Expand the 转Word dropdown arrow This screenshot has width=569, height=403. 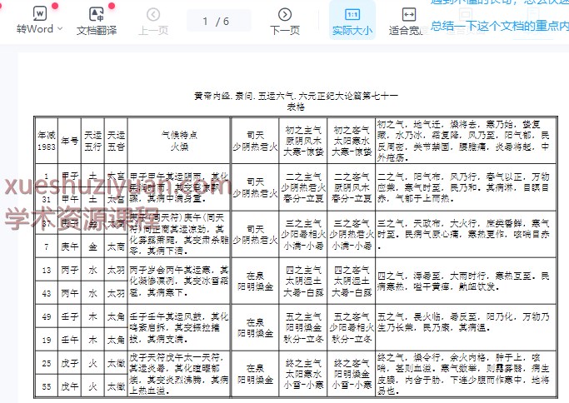(x=60, y=30)
